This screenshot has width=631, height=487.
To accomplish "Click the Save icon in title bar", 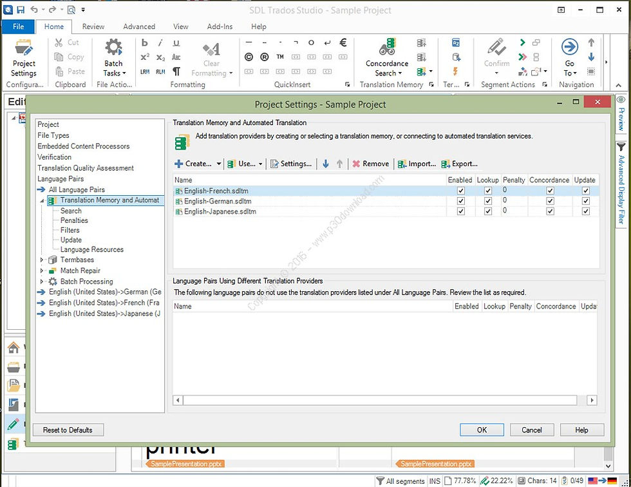I will (21, 10).
